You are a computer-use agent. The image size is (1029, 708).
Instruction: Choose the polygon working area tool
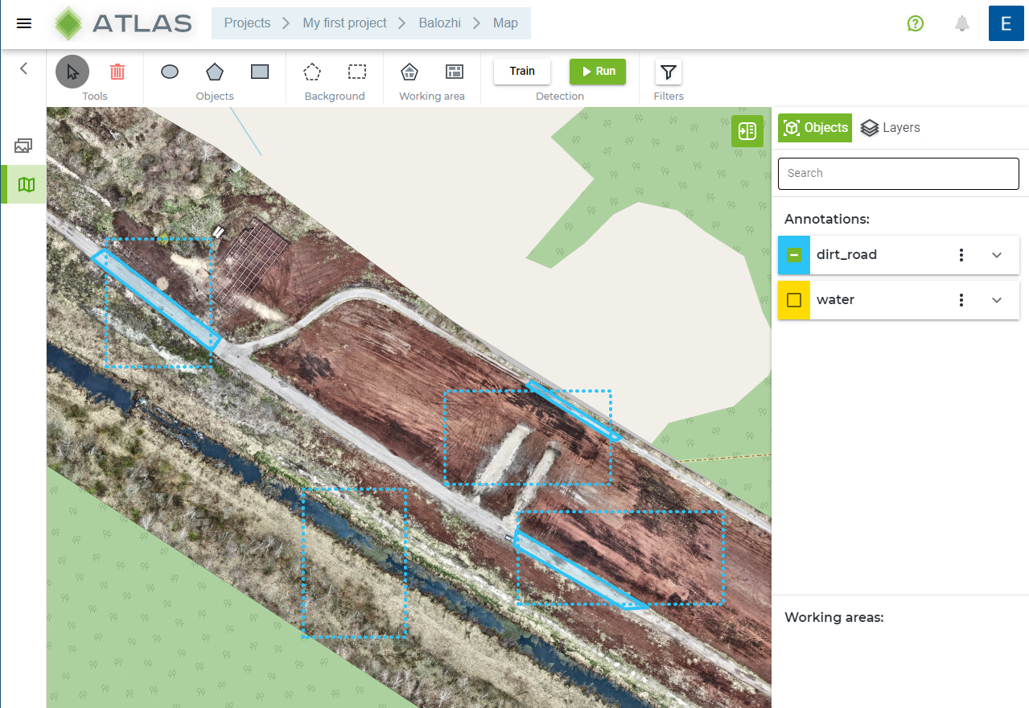click(x=410, y=72)
